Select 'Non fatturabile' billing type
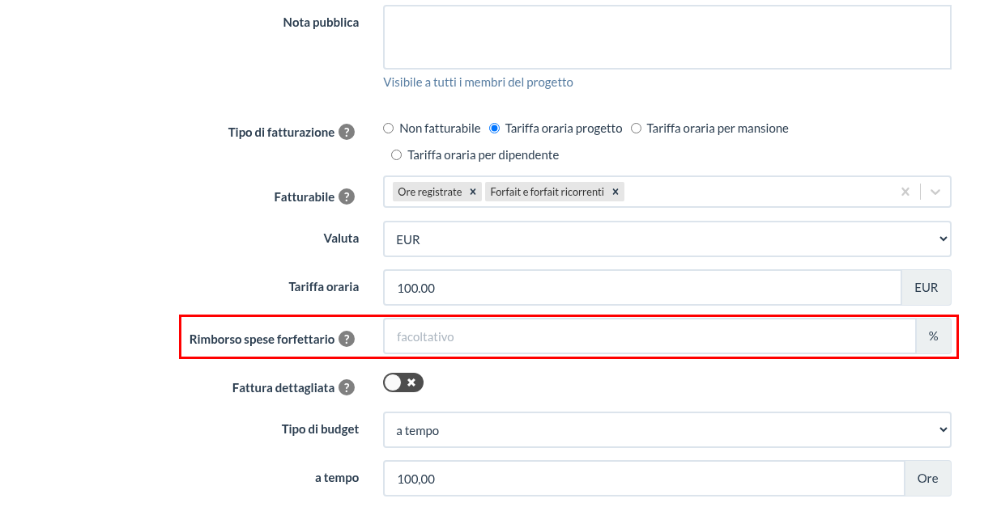The width and height of the screenshot is (984, 507). click(x=389, y=128)
